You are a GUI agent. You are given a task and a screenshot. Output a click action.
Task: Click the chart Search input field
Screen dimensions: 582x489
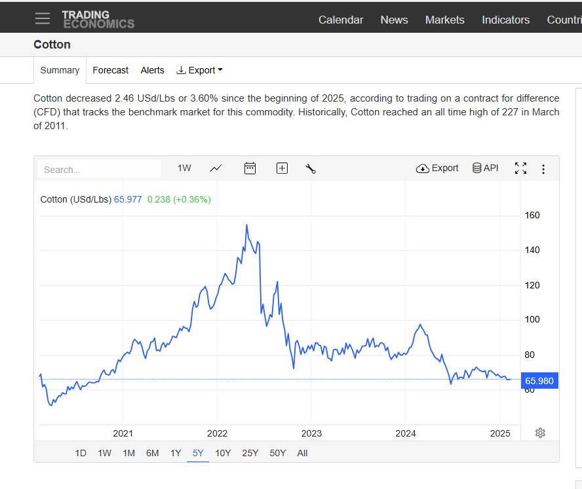[99, 169]
